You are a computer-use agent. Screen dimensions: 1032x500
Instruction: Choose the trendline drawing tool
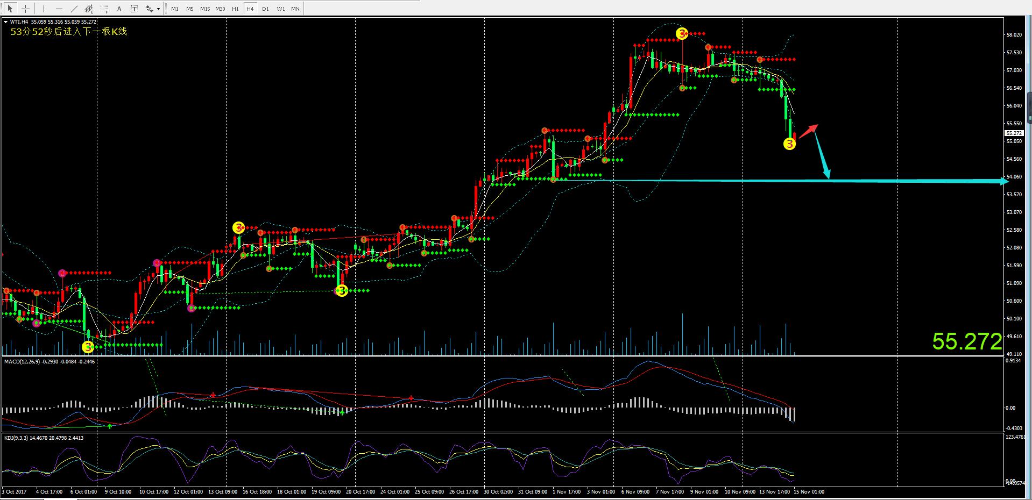point(74,9)
